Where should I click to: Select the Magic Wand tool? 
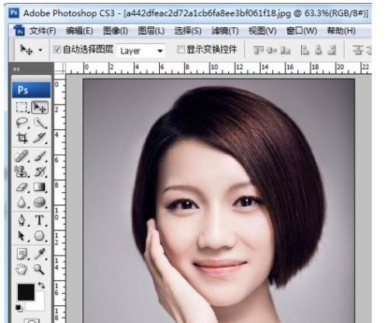[40, 123]
